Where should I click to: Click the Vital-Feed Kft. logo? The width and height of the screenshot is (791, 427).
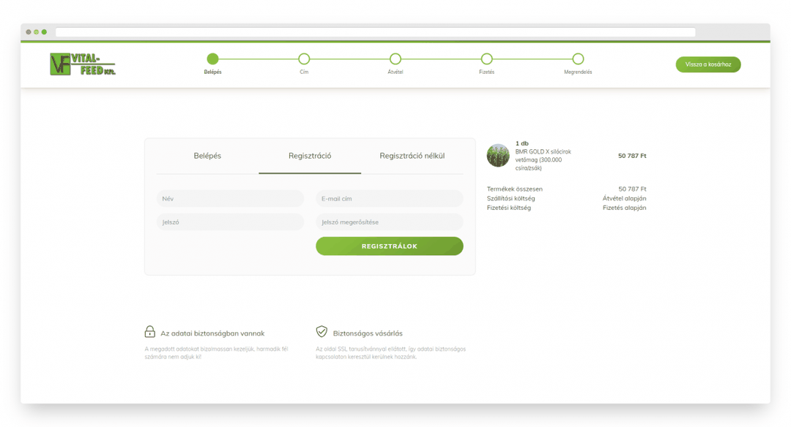point(83,64)
